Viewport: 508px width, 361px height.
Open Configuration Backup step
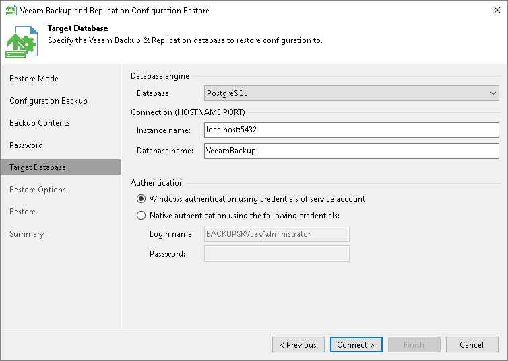point(49,101)
